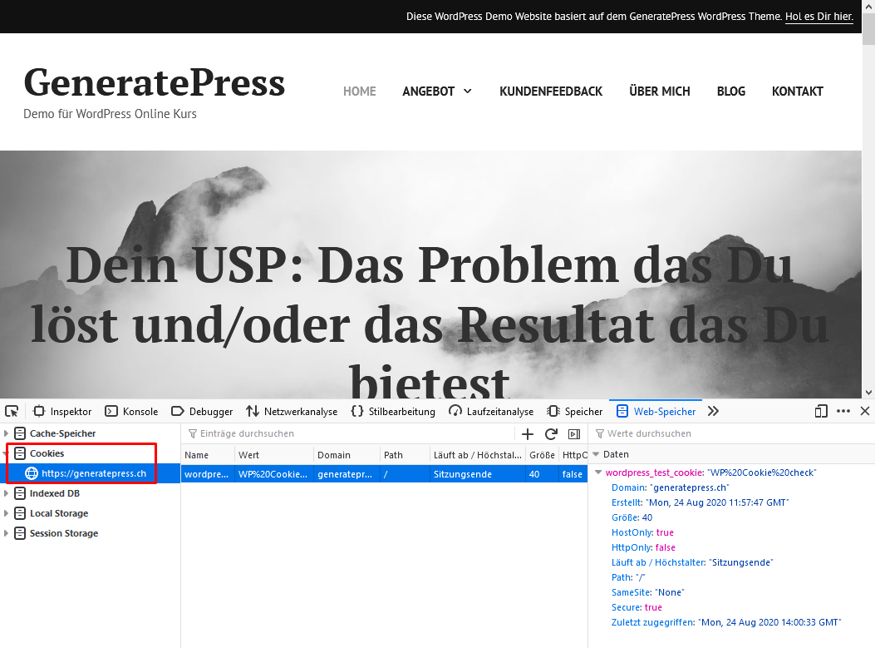
Task: Sort by Name column header
Action: click(x=208, y=455)
